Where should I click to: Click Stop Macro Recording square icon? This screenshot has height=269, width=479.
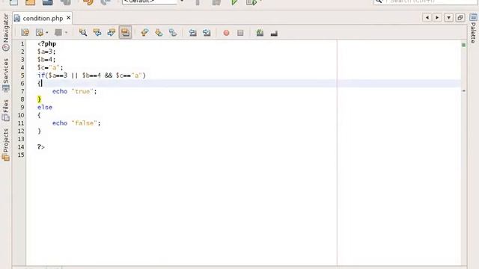tap(240, 33)
